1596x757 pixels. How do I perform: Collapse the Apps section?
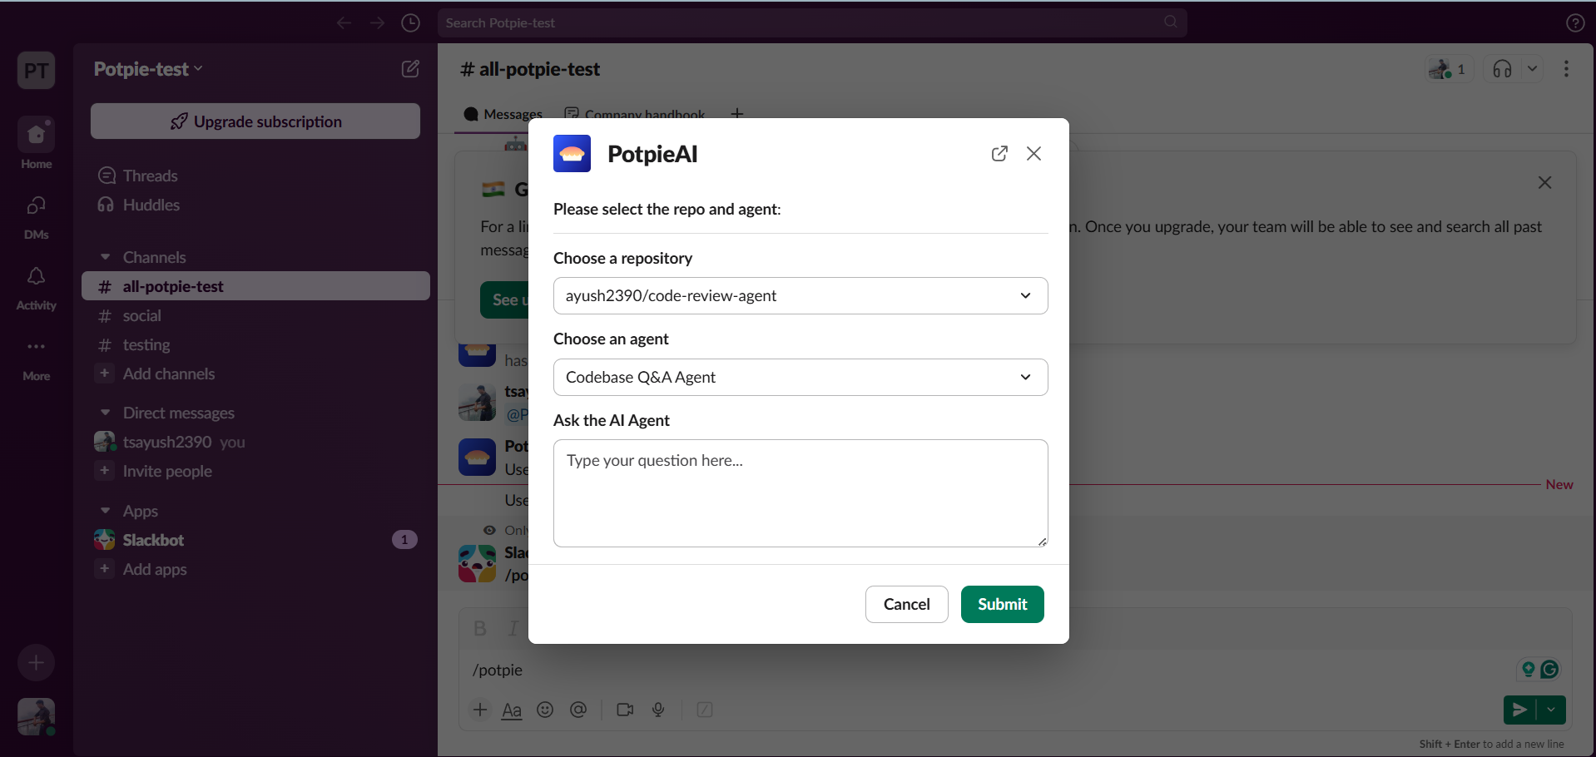click(x=105, y=511)
